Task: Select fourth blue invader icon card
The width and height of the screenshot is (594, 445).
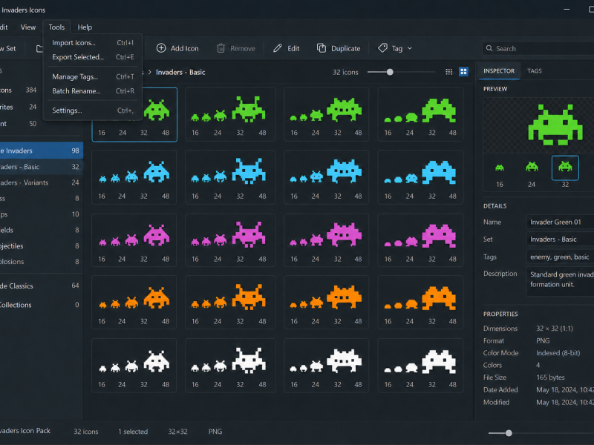Action: click(420, 177)
